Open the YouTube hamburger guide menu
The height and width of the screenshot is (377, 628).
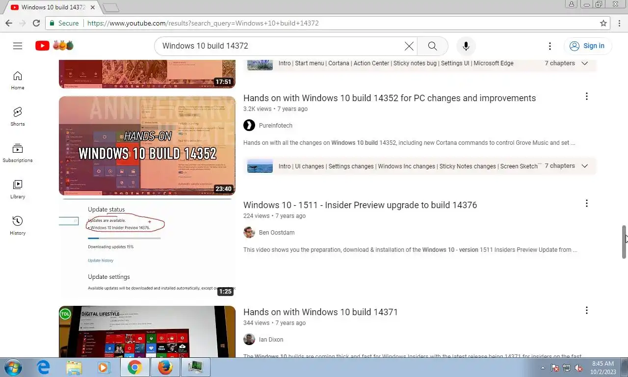(18, 46)
